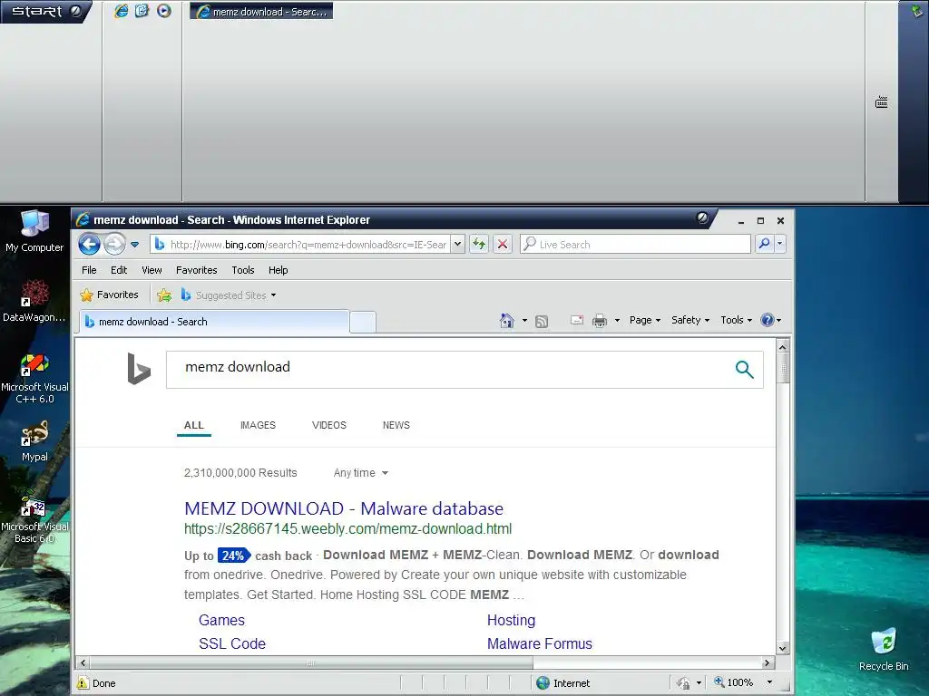Open Windows Media Player quick launch icon
This screenshot has width=929, height=696.
pyautogui.click(x=164, y=11)
